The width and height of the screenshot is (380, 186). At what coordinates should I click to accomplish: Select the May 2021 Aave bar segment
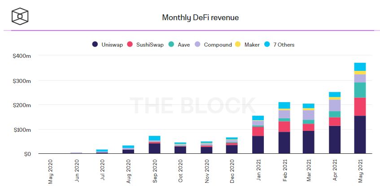click(360, 90)
